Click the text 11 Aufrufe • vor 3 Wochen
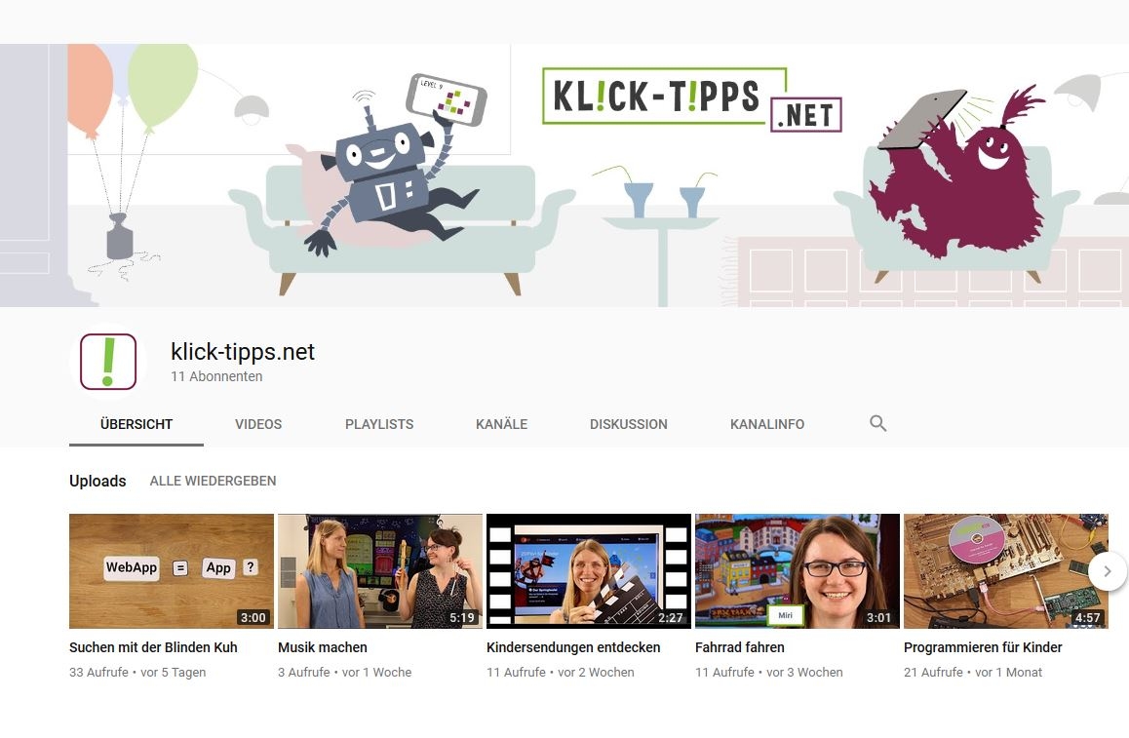 tap(769, 672)
